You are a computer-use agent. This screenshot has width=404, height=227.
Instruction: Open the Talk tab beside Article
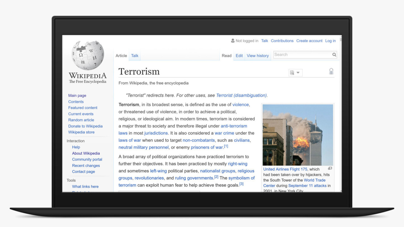point(135,56)
